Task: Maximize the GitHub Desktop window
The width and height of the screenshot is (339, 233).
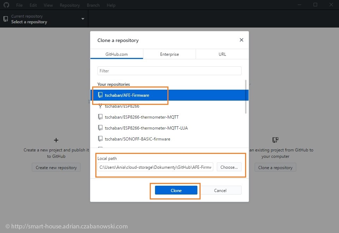Action: [x=315, y=5]
